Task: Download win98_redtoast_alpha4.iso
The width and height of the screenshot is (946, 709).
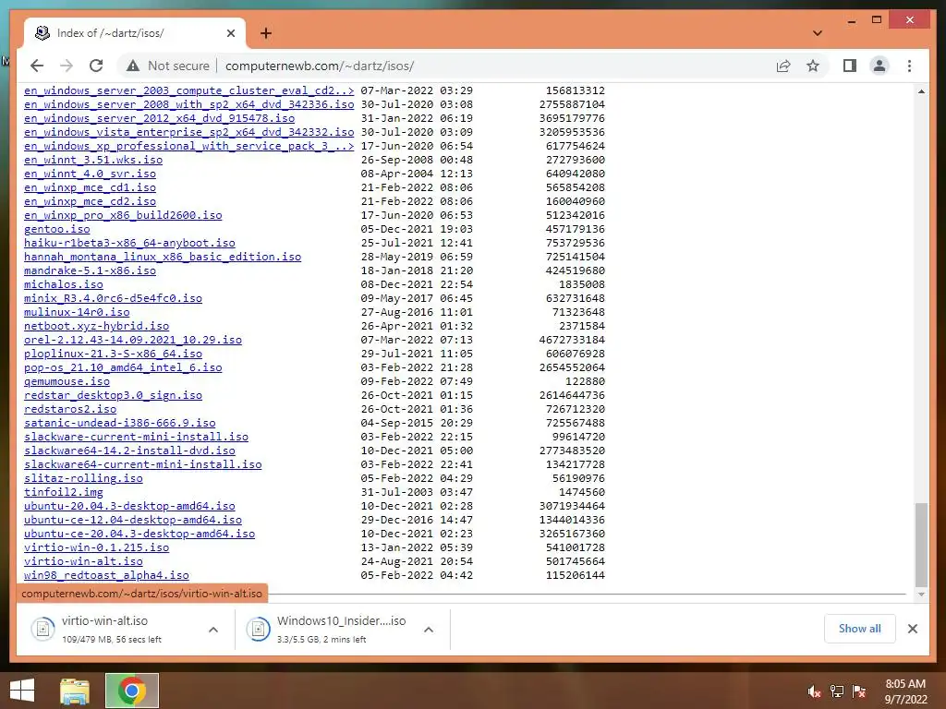Action: tap(106, 576)
